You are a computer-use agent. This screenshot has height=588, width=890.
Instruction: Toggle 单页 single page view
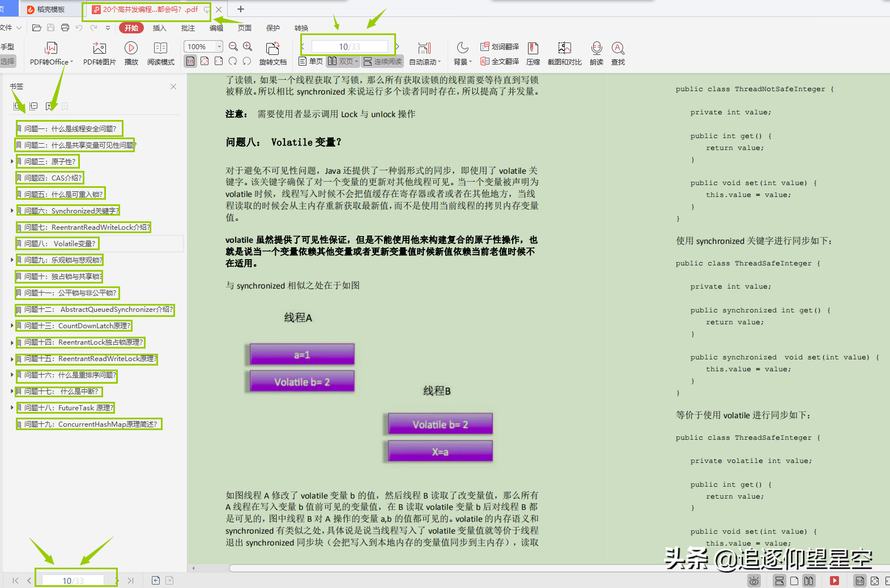coord(310,61)
